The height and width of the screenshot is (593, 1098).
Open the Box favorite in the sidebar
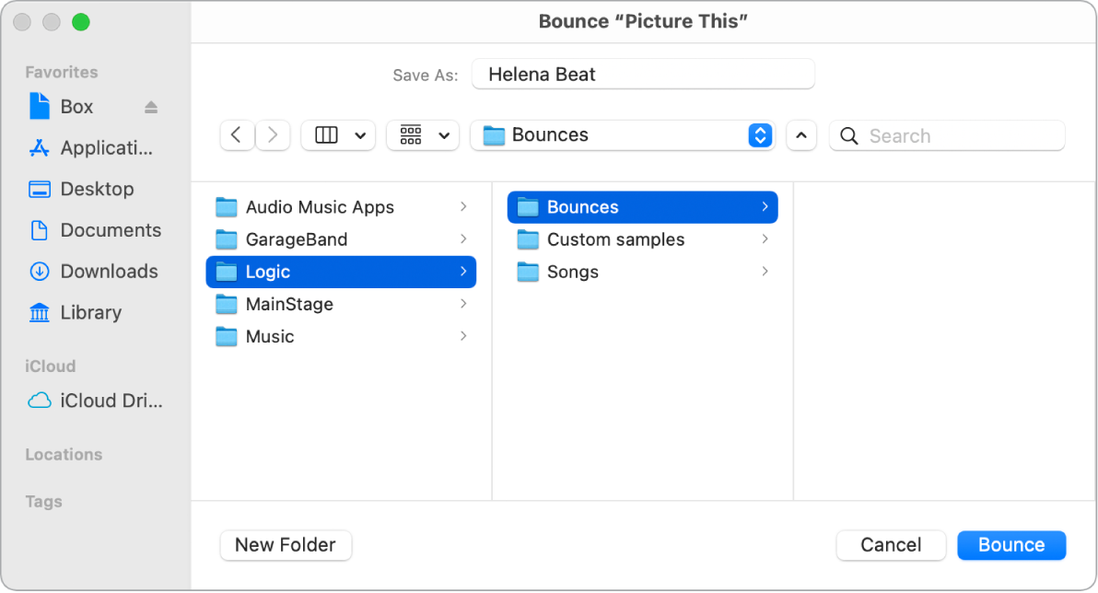click(76, 106)
